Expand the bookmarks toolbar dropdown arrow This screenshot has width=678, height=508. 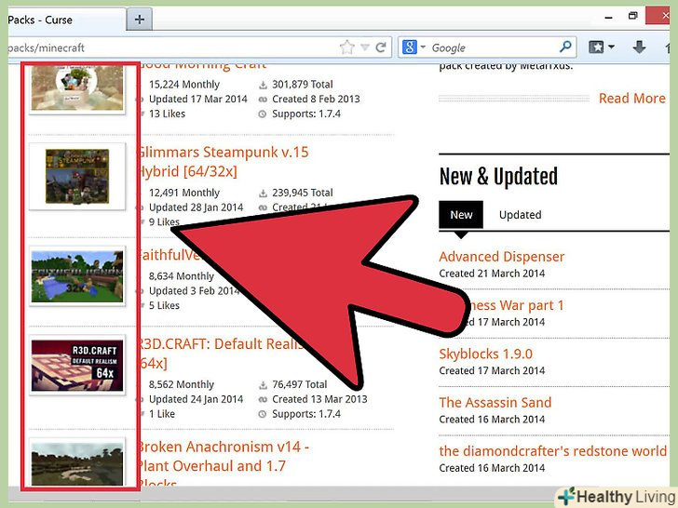click(x=611, y=47)
